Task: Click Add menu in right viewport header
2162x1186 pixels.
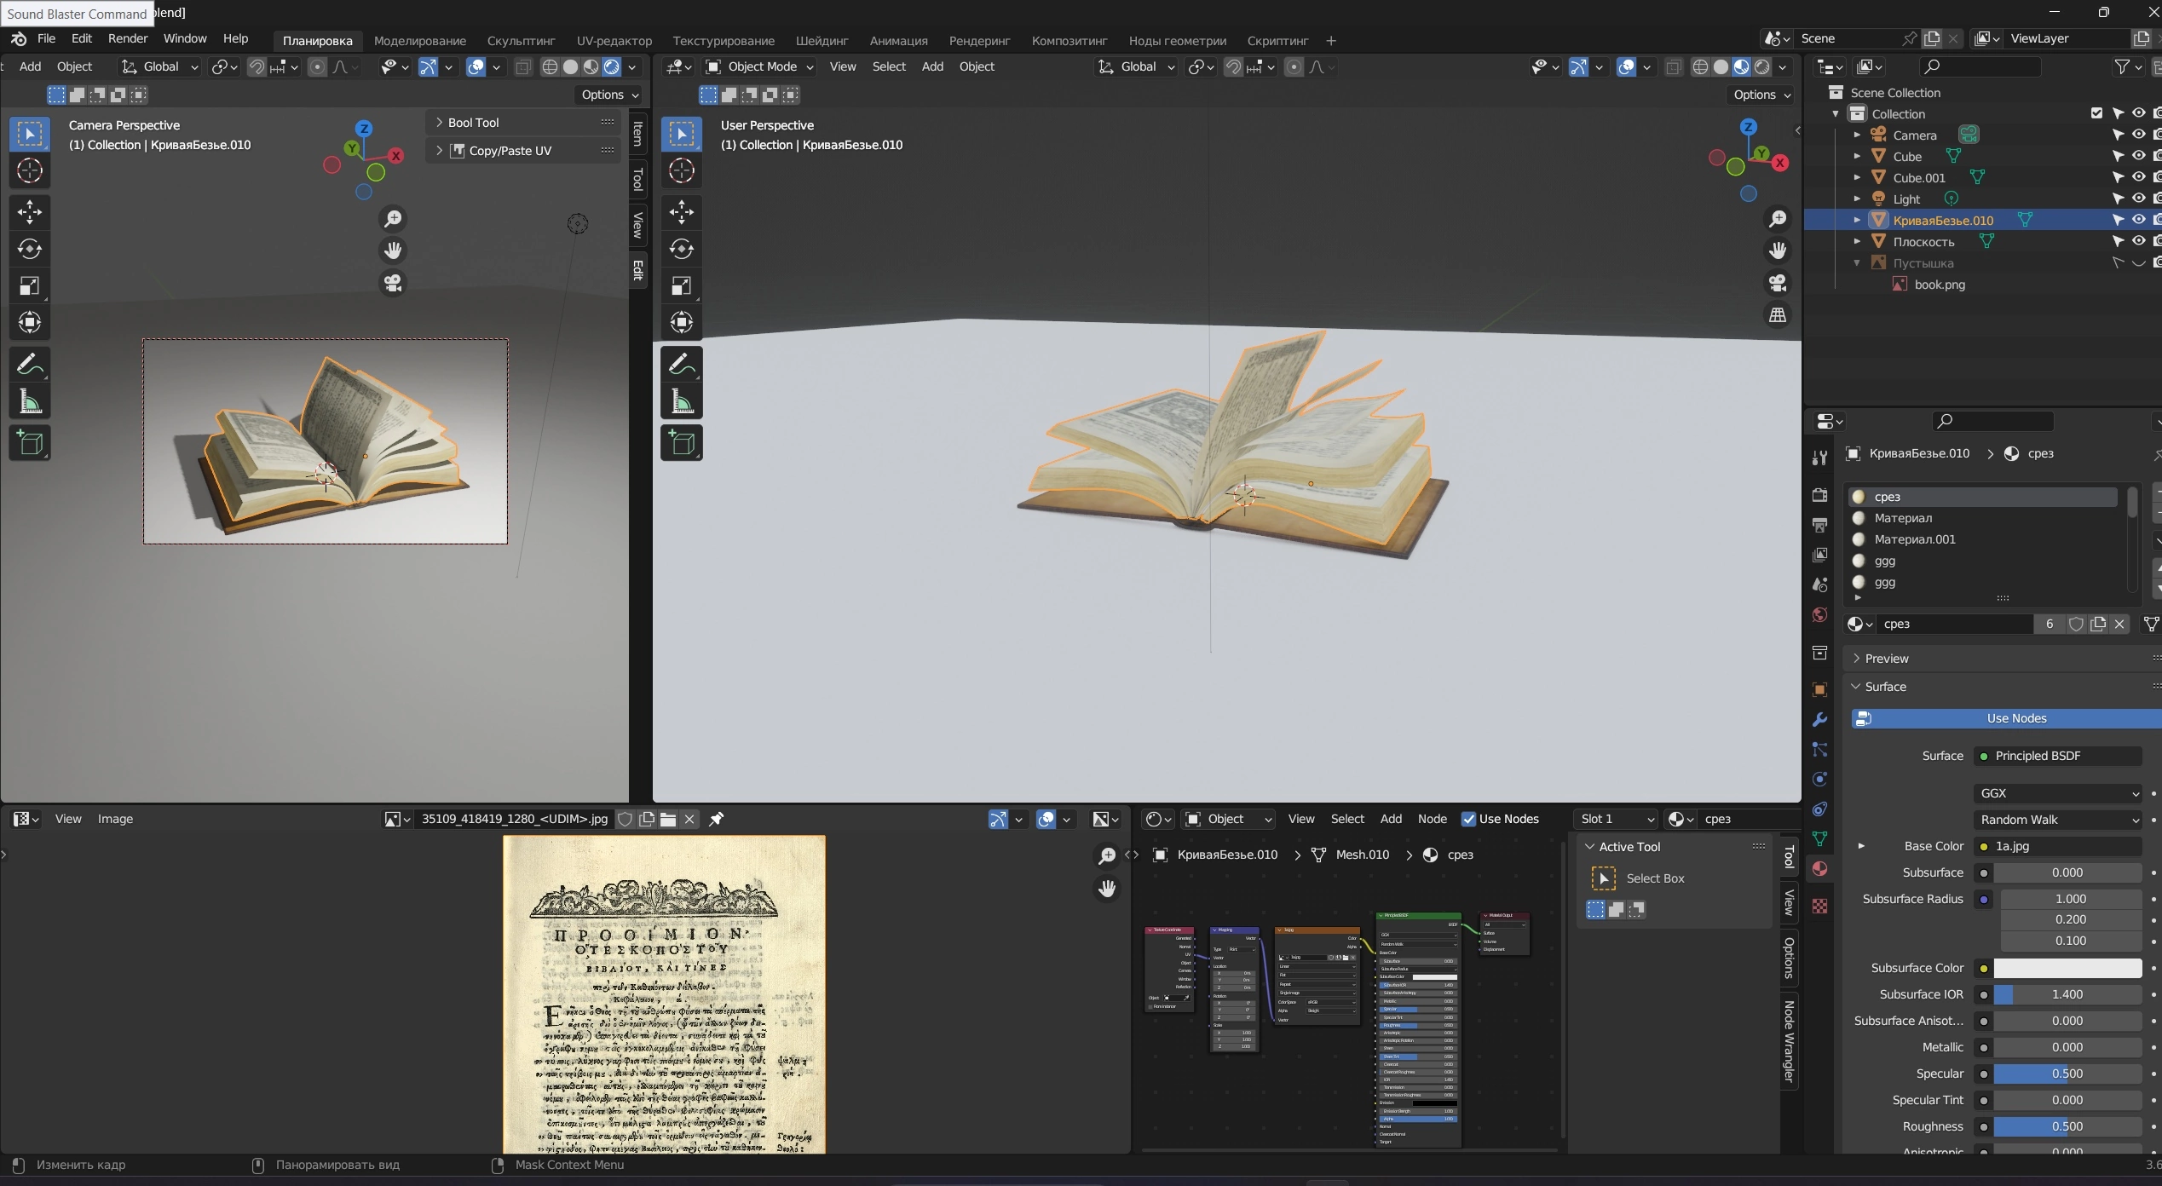Action: (932, 66)
